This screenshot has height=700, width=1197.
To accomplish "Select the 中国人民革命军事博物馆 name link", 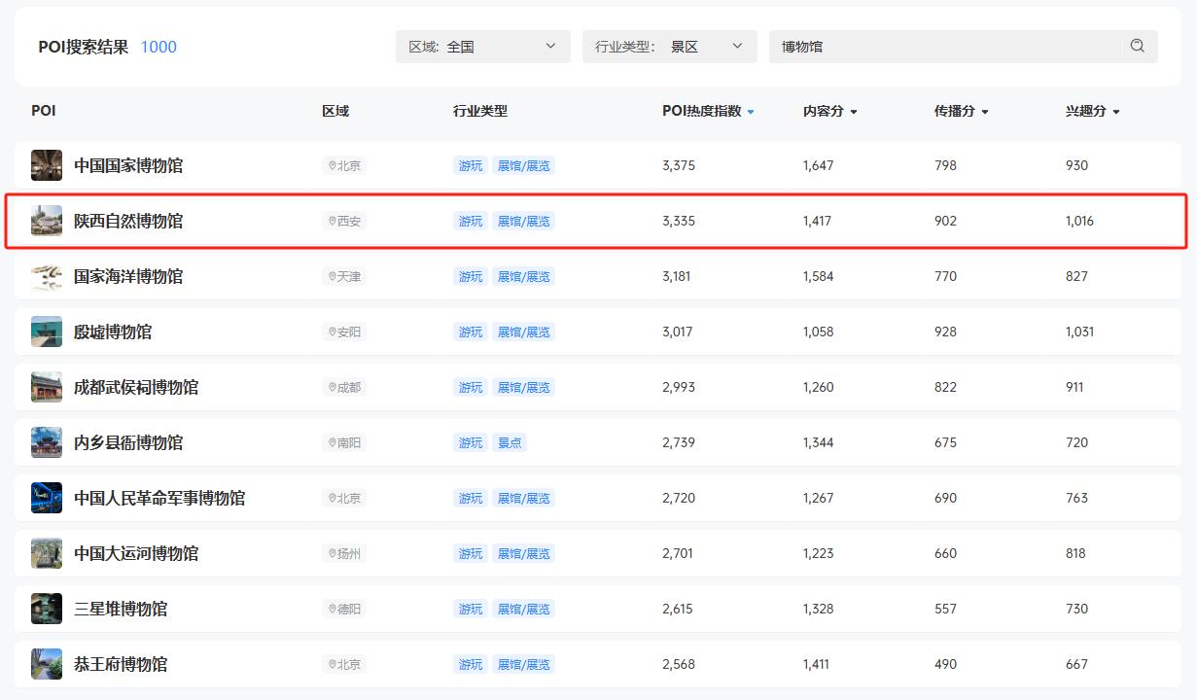I will pyautogui.click(x=159, y=498).
